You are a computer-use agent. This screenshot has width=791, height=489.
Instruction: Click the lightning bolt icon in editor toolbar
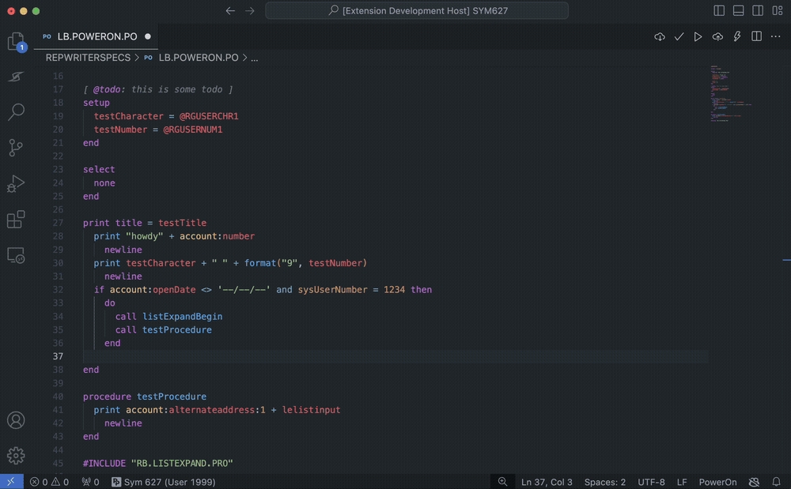737,36
